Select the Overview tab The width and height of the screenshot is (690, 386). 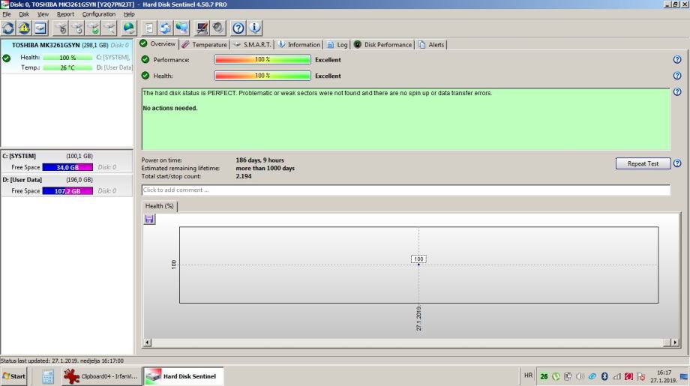[157, 44]
